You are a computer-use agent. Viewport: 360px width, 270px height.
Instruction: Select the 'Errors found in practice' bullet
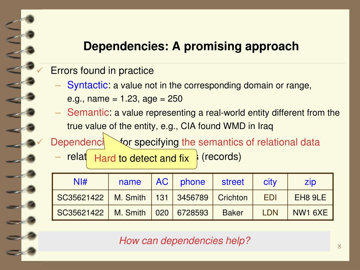point(102,70)
